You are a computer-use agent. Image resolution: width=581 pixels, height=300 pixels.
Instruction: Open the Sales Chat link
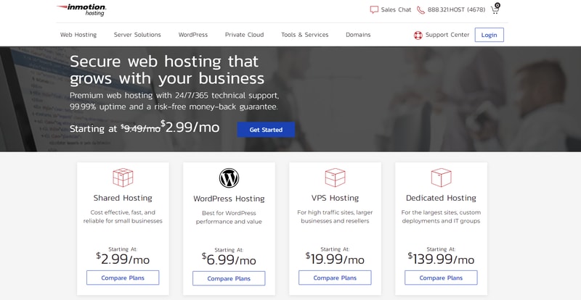tap(396, 10)
